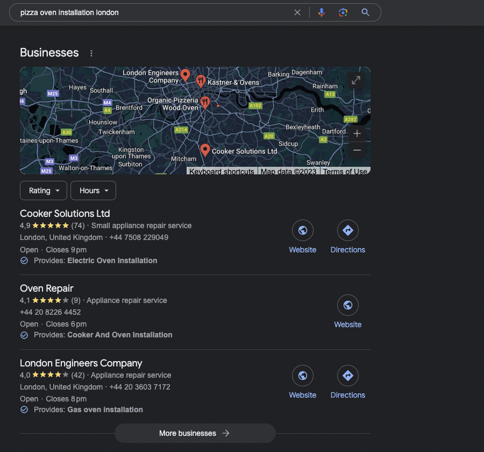
Task: Click the (74) reviews count
Action: click(x=78, y=226)
